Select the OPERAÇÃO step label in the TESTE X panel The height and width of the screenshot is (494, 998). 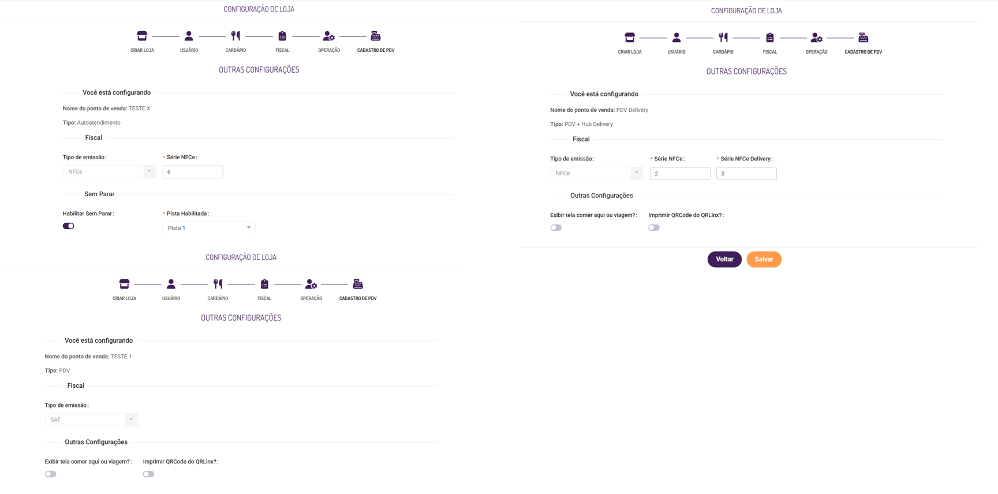coord(329,50)
